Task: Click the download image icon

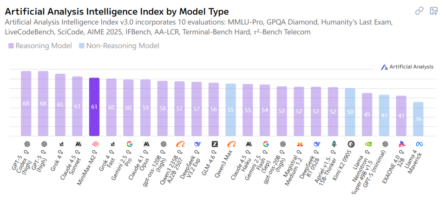Action: coord(434,11)
